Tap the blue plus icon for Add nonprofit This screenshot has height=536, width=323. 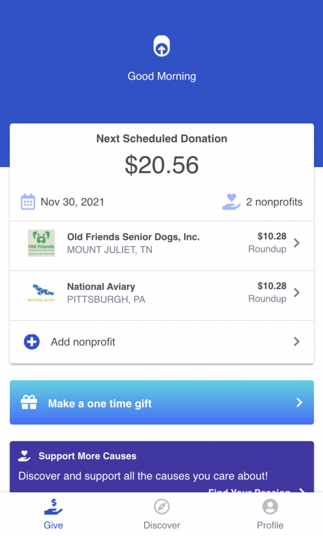pyautogui.click(x=32, y=342)
